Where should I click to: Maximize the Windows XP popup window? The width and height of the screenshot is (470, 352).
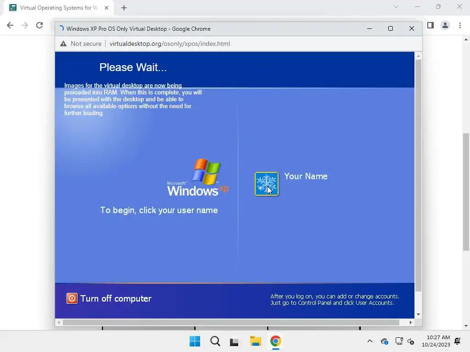[390, 28]
